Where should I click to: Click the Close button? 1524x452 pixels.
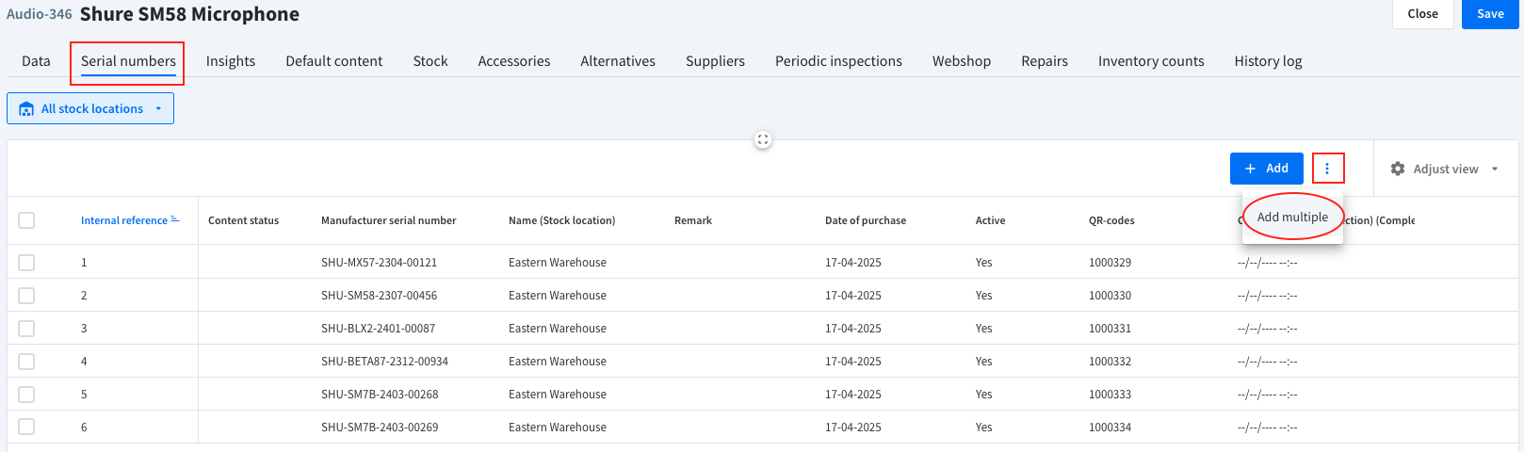click(1422, 14)
